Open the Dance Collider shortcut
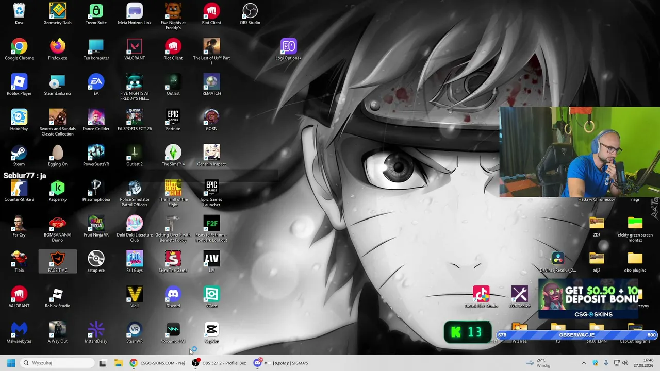Image resolution: width=660 pixels, height=371 pixels. click(96, 121)
